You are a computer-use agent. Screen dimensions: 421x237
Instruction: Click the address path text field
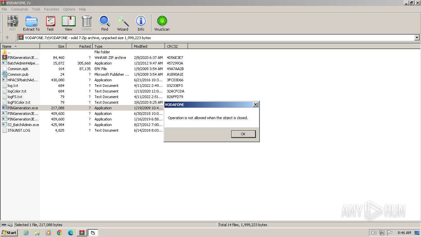pos(216,38)
